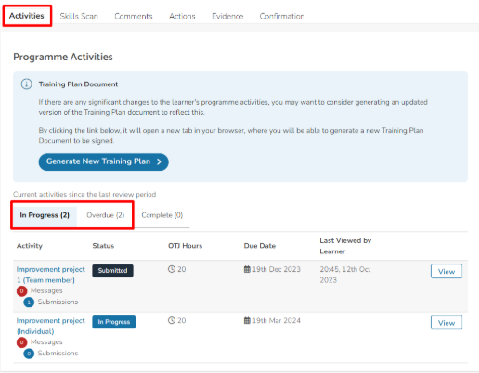Click the Submitted status badge
The width and height of the screenshot is (479, 373).
[112, 271]
